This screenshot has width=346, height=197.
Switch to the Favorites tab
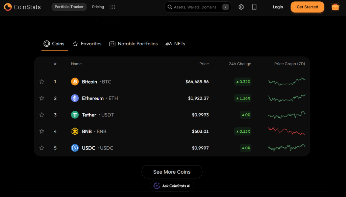[x=87, y=44]
